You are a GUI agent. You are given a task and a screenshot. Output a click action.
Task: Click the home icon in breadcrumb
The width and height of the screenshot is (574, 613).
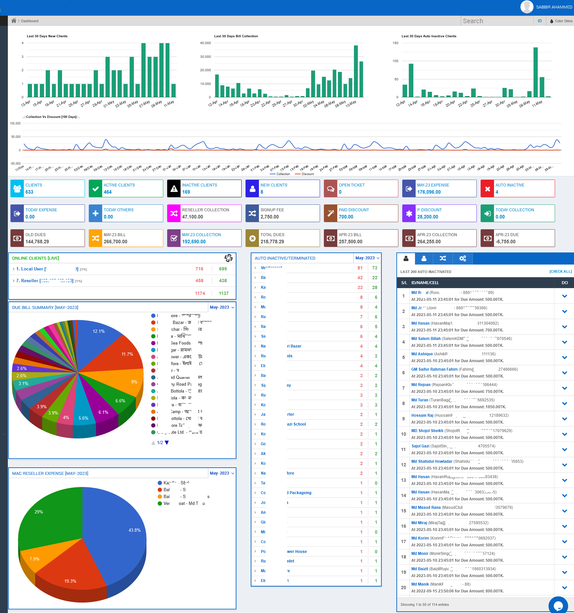[14, 21]
